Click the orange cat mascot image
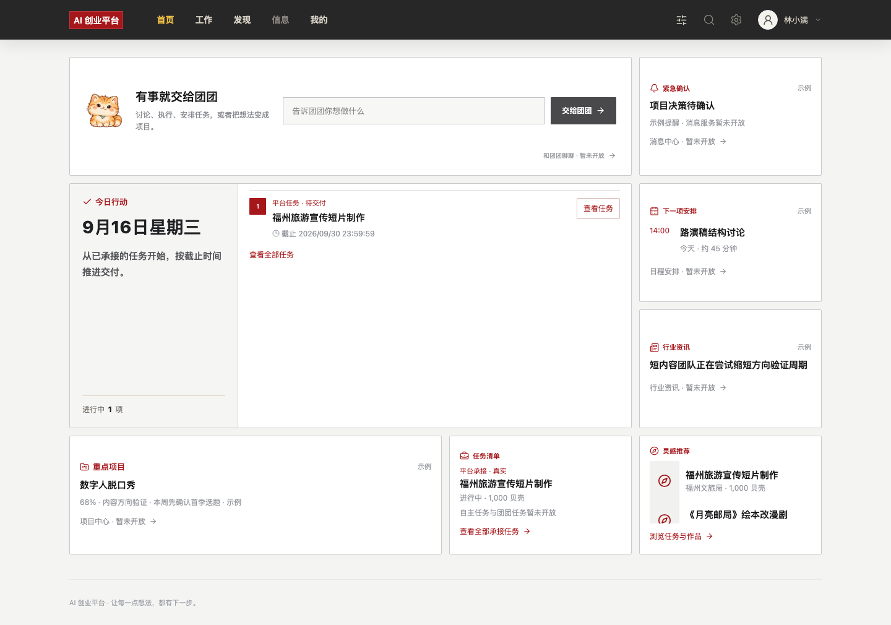Viewport: 891px width, 625px height. [105, 111]
